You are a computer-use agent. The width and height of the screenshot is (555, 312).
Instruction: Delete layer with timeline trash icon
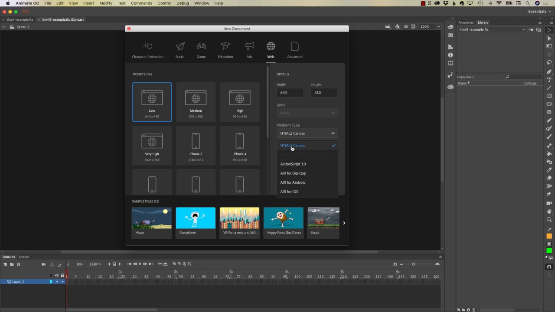pos(19,264)
